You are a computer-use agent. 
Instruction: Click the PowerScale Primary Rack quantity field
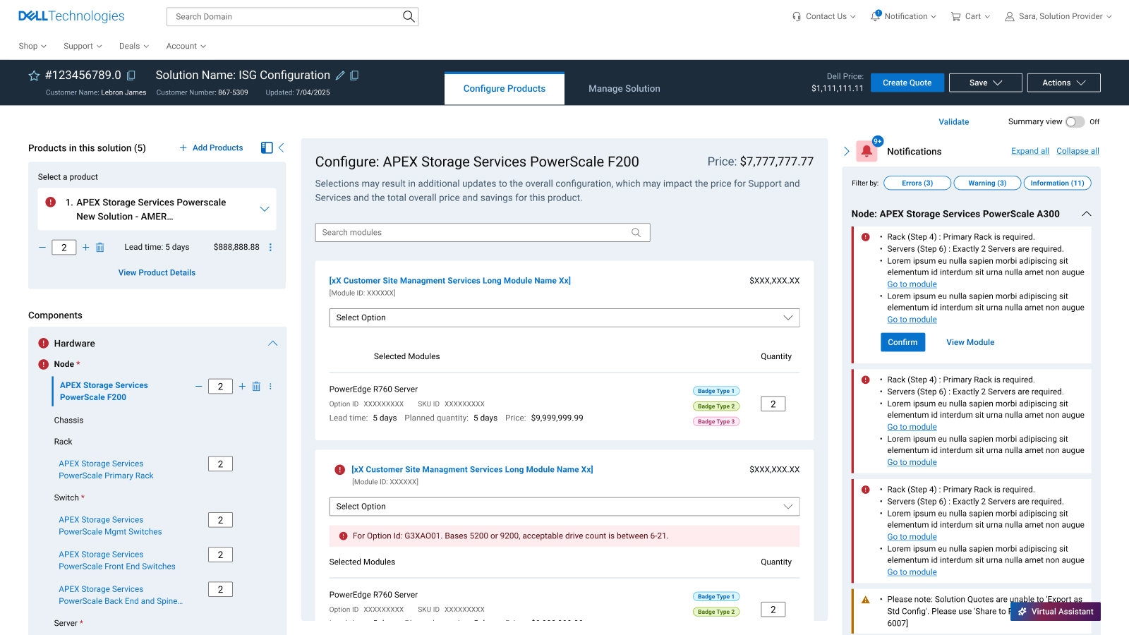tap(220, 464)
